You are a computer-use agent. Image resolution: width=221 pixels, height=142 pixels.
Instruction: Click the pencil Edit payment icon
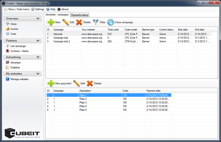[x=76, y=83]
